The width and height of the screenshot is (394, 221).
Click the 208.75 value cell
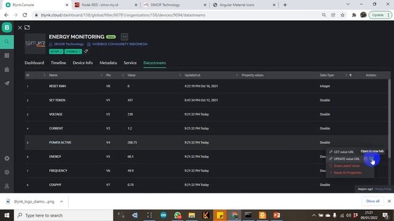(132, 142)
